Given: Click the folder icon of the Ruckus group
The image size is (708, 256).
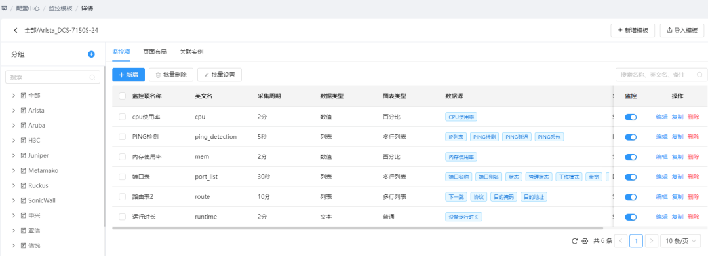Looking at the screenshot, I should pyautogui.click(x=24, y=185).
